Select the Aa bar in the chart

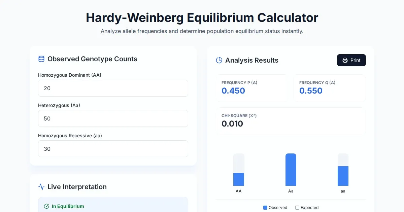[x=291, y=170]
